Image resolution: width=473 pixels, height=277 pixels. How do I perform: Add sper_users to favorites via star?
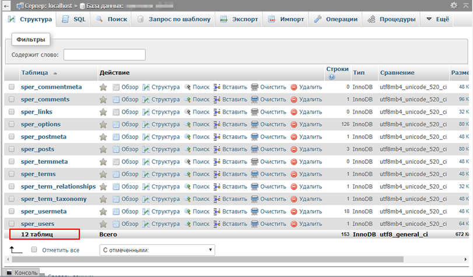103,224
